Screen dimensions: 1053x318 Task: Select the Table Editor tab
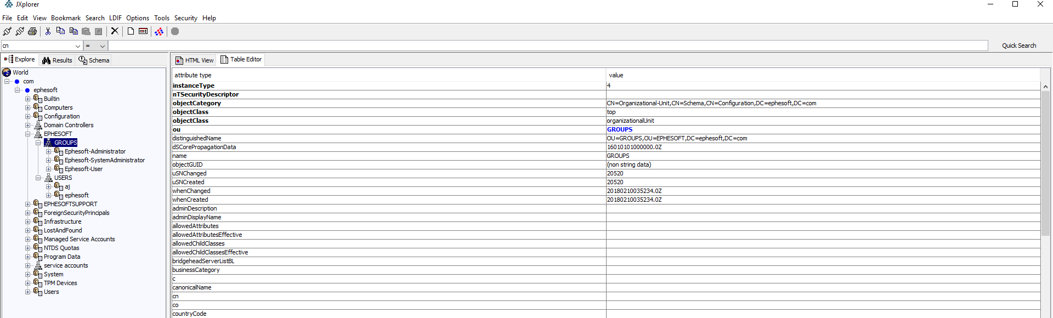[241, 59]
